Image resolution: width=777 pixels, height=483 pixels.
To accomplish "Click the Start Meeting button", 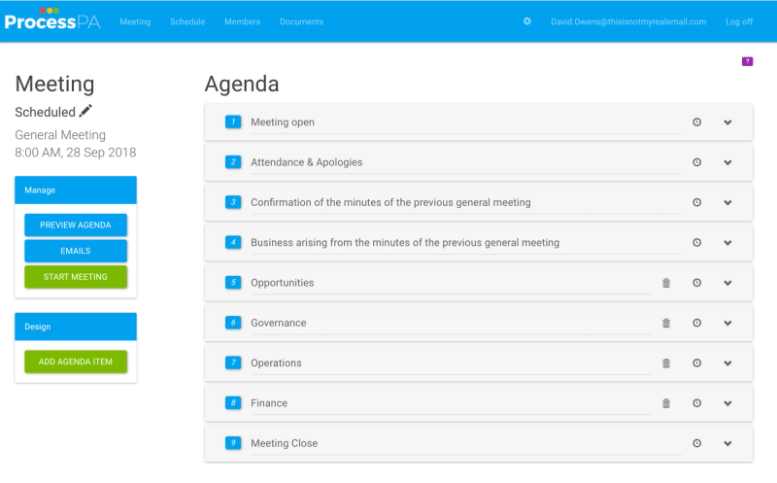I will point(76,277).
